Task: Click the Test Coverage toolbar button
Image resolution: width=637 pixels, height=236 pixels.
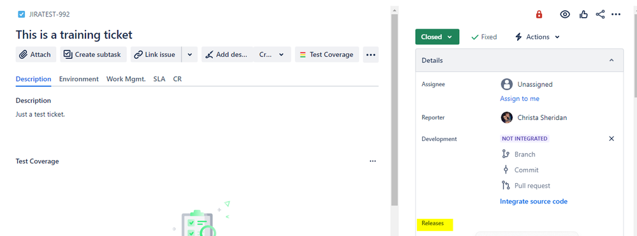Action: tap(327, 54)
